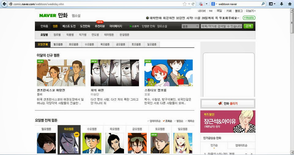Open the 마이페이지 menu item
294x155 pixels.
pyautogui.click(x=116, y=26)
